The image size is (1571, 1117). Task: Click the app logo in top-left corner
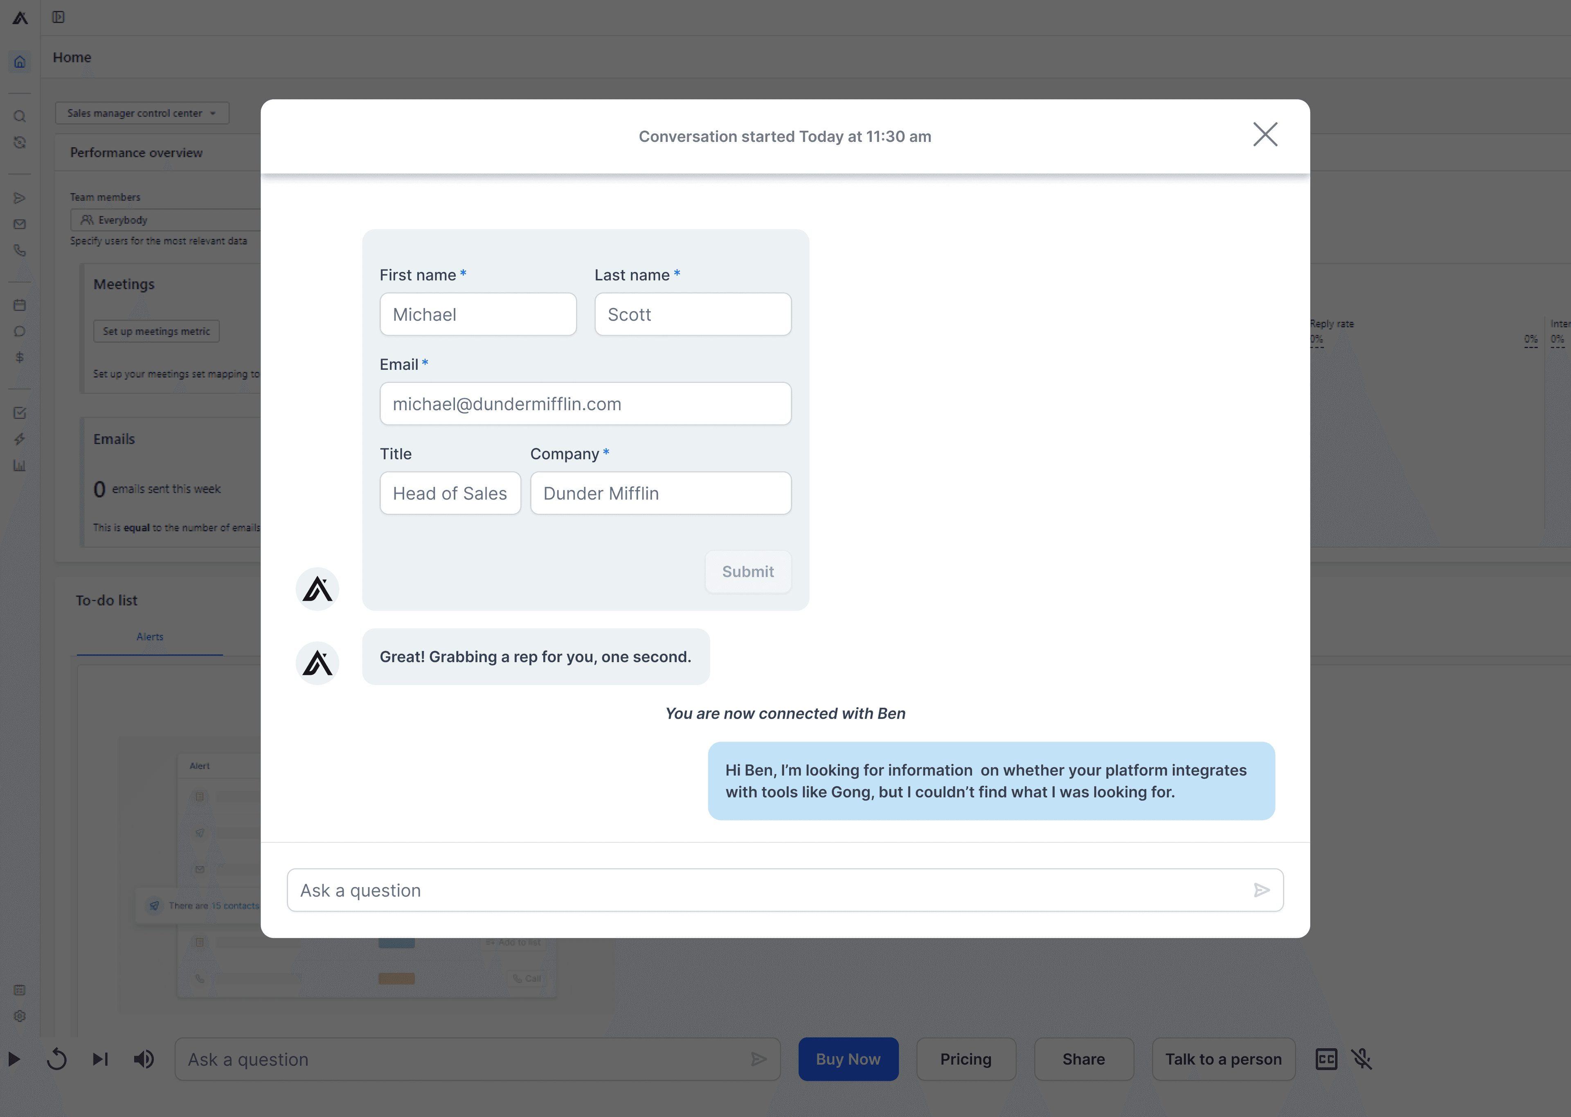point(20,18)
